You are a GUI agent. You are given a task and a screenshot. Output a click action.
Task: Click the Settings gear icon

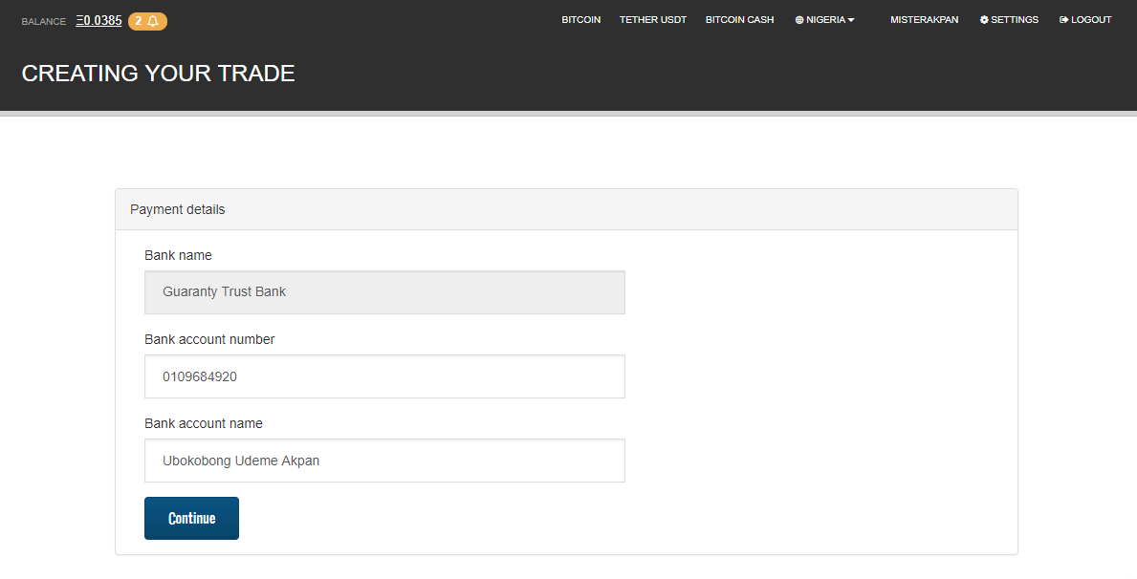click(x=983, y=19)
